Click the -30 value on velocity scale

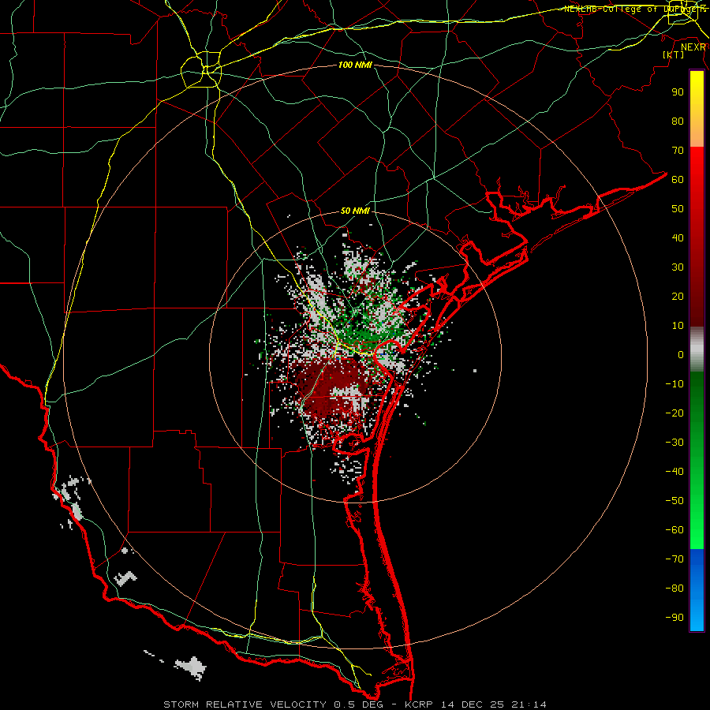point(674,443)
